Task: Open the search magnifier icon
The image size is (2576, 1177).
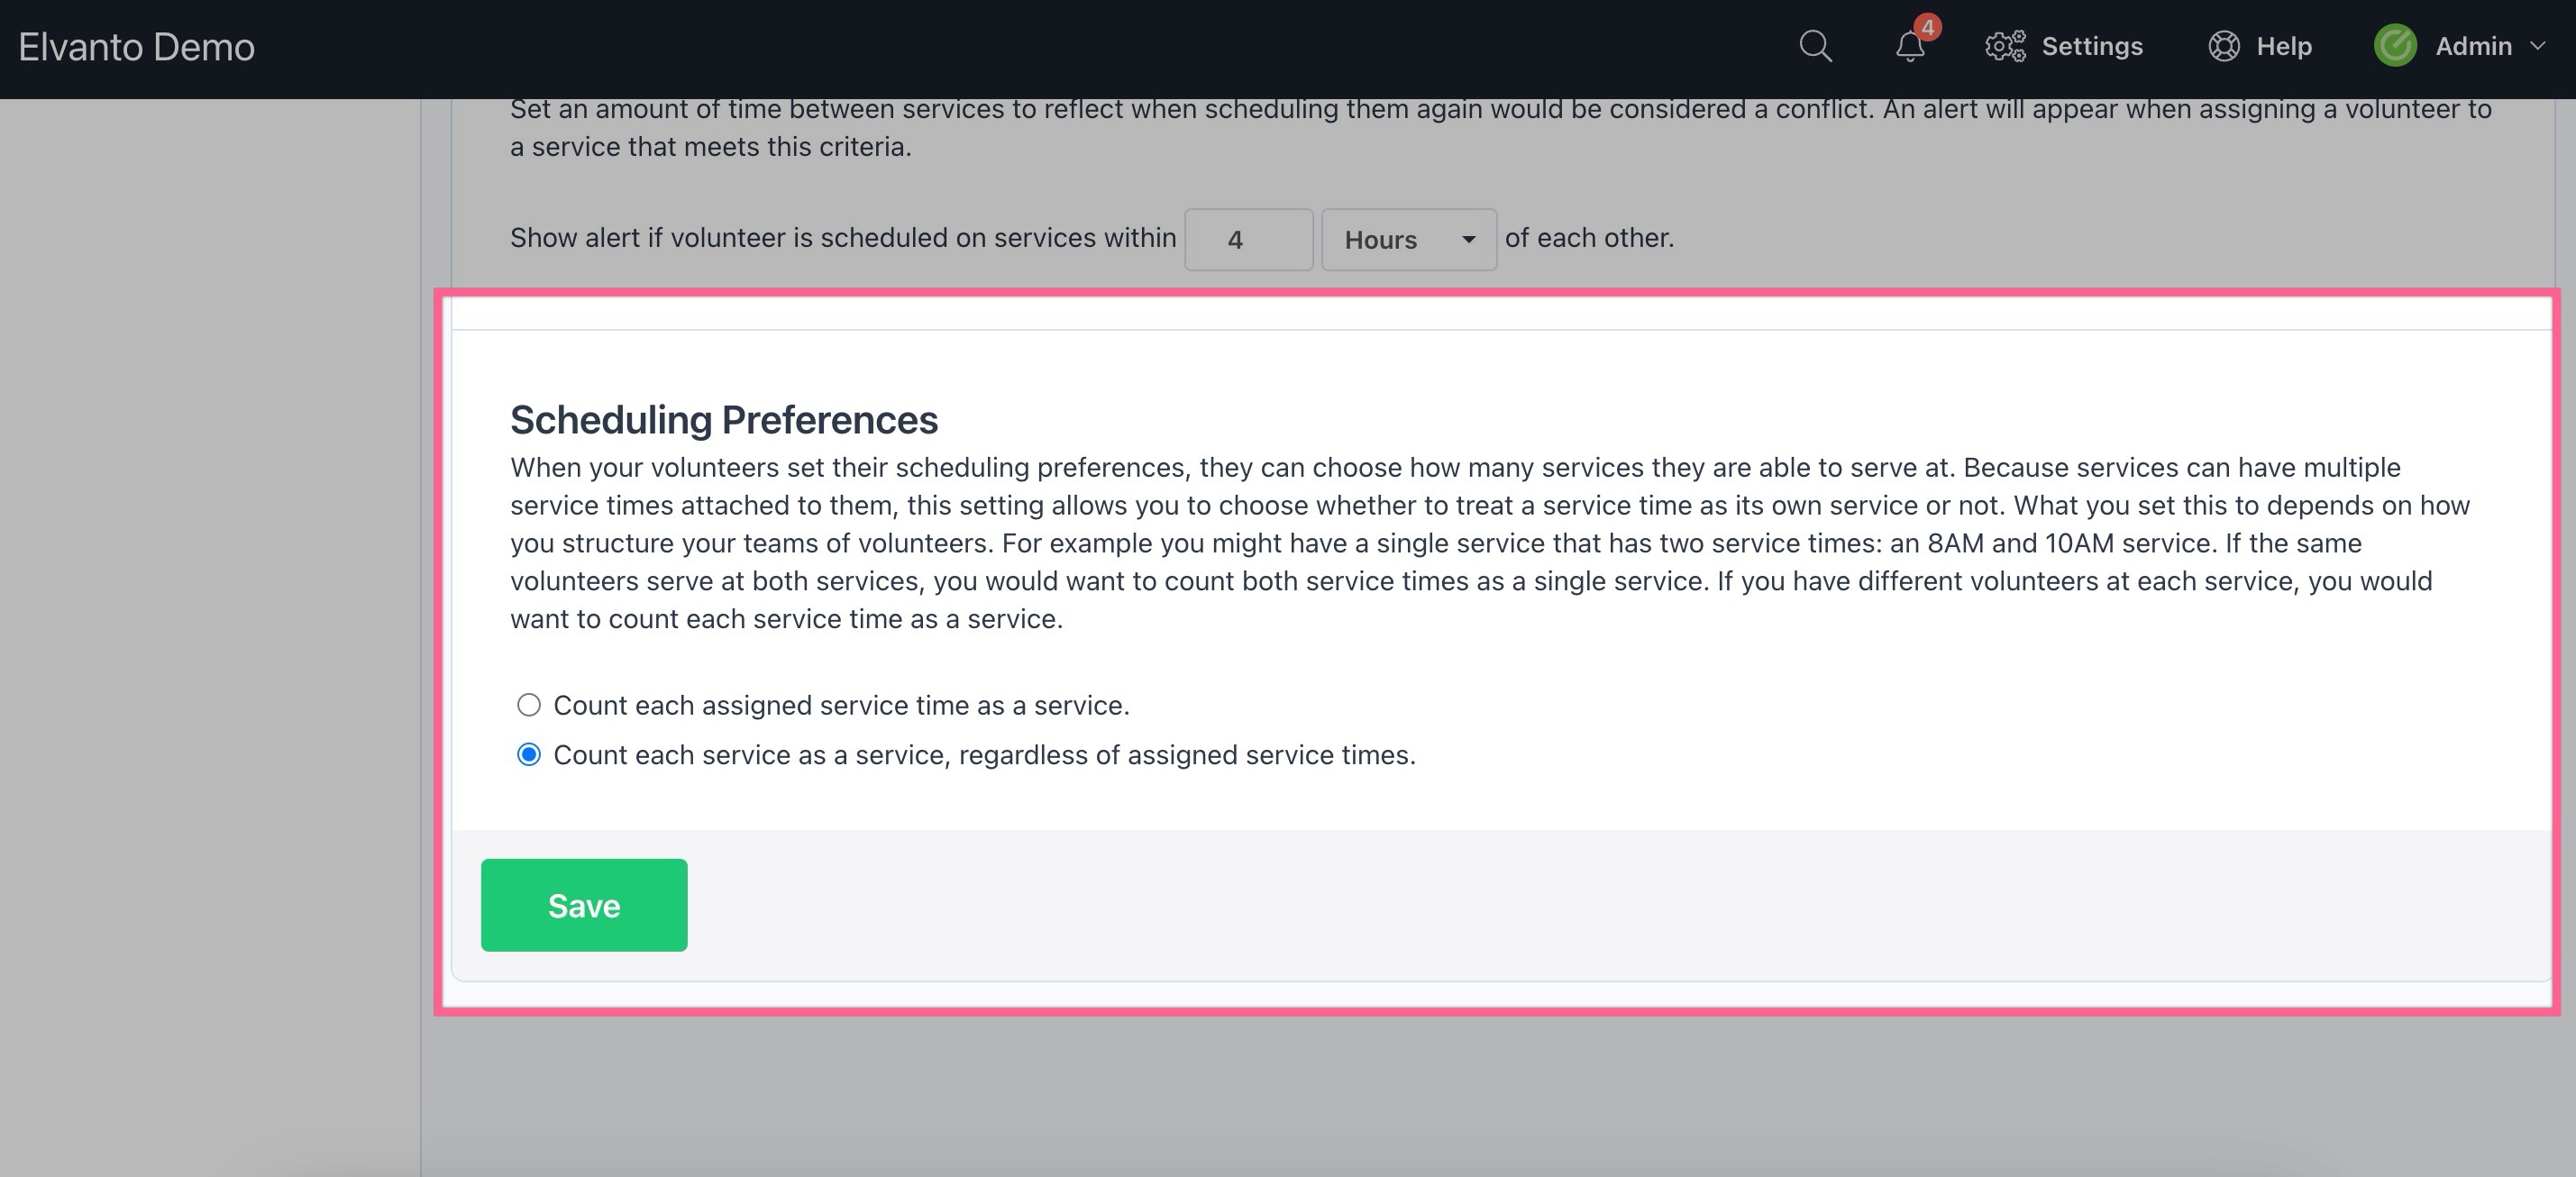Action: [x=1815, y=46]
